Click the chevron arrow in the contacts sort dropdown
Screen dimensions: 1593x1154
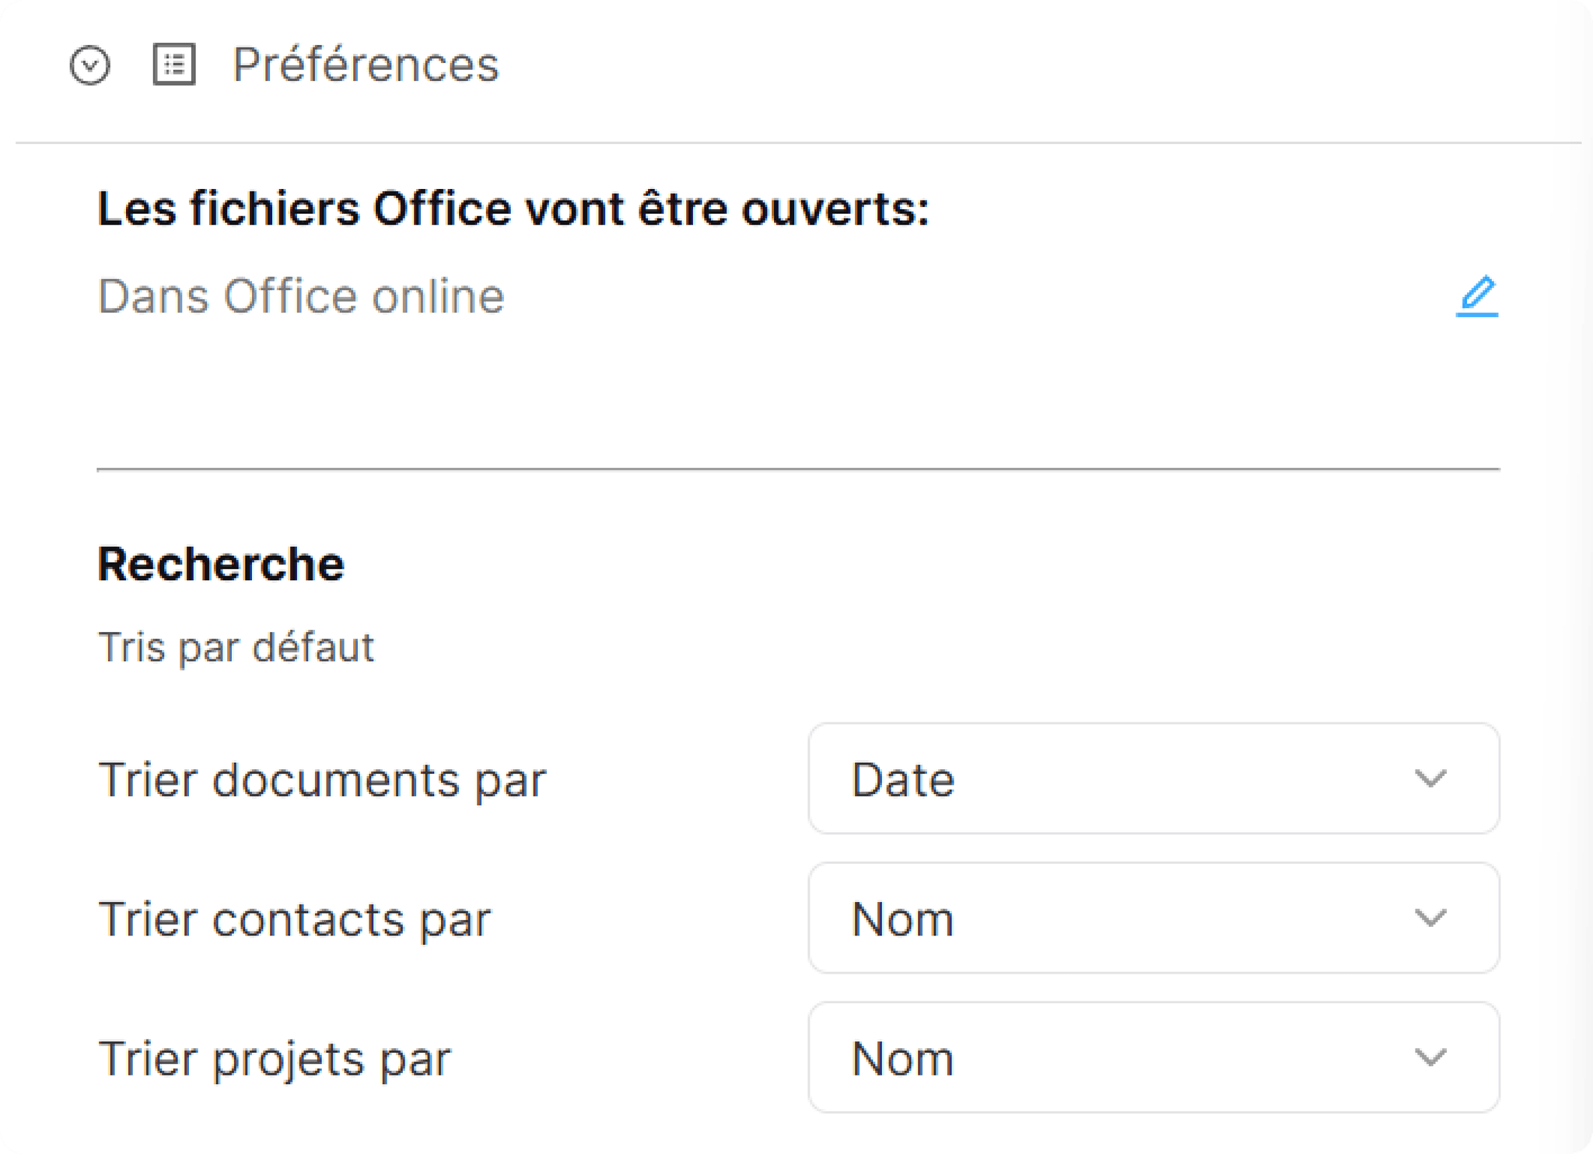pyautogui.click(x=1430, y=918)
